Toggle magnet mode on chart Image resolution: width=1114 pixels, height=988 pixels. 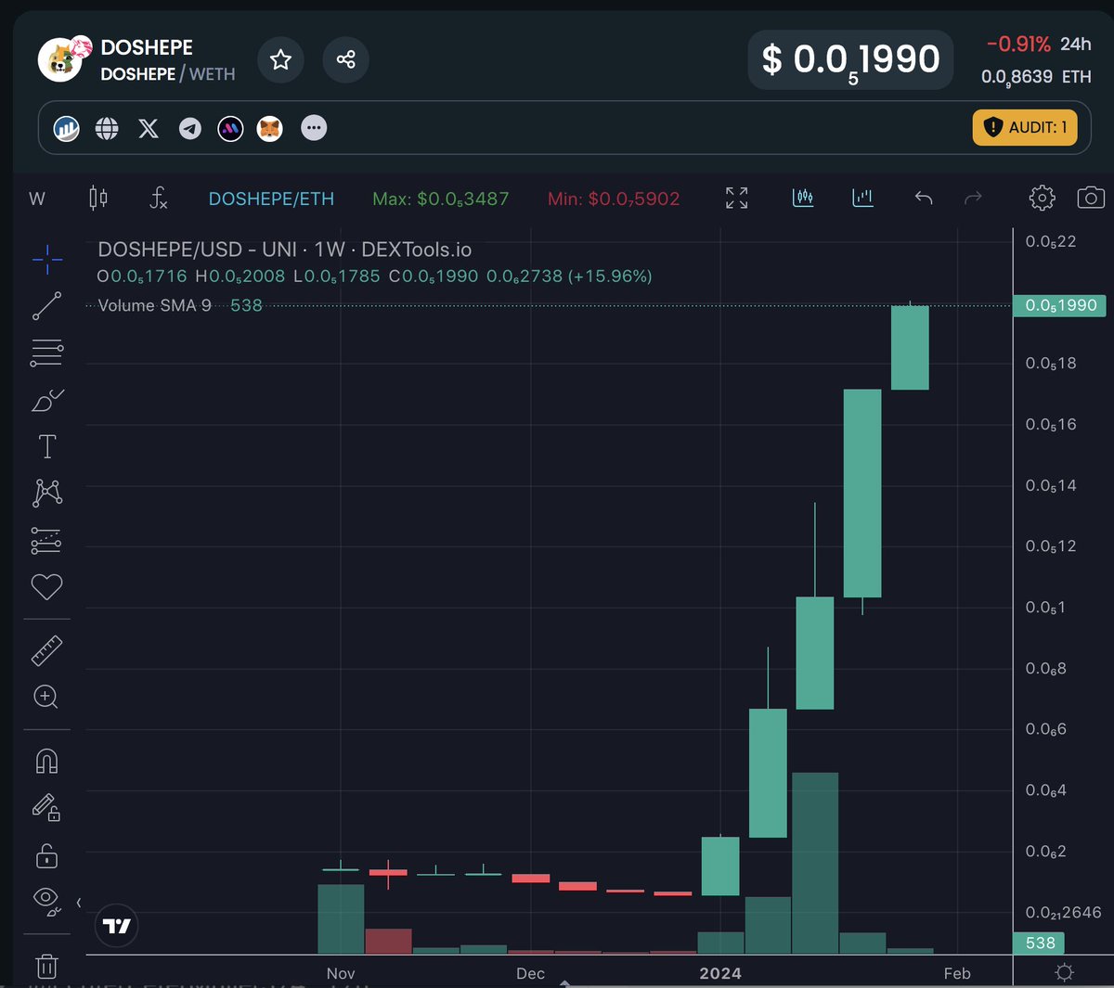(47, 762)
